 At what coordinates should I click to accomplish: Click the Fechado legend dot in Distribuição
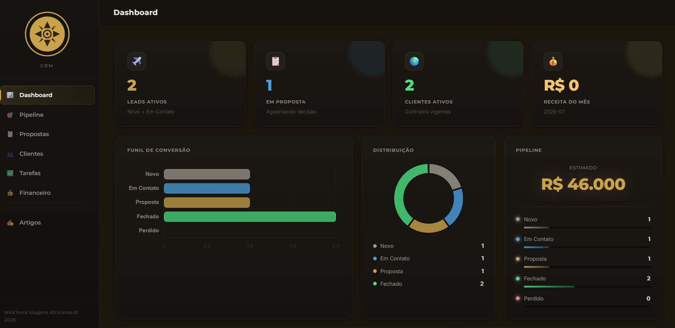coord(375,284)
